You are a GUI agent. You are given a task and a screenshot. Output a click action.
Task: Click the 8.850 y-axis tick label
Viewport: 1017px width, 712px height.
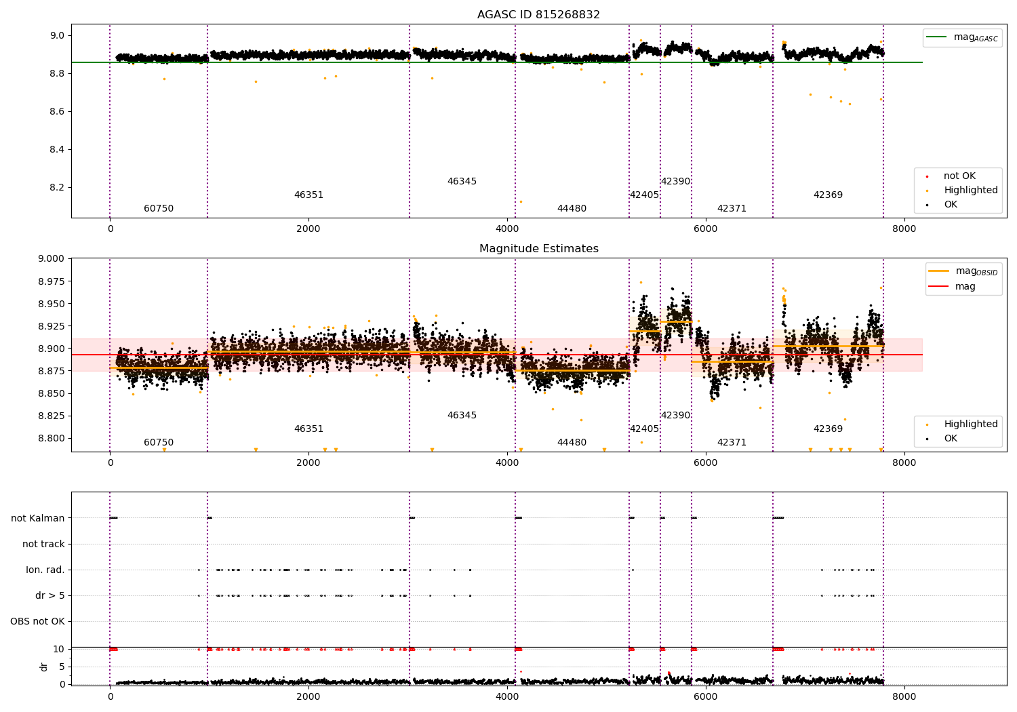point(52,393)
